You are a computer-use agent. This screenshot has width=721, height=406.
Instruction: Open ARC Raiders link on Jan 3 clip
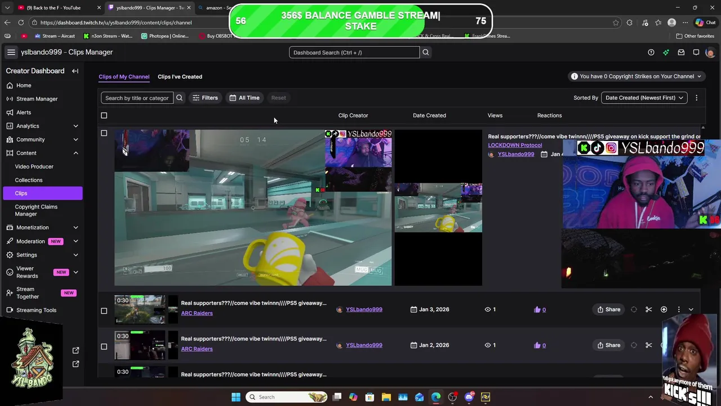click(197, 313)
